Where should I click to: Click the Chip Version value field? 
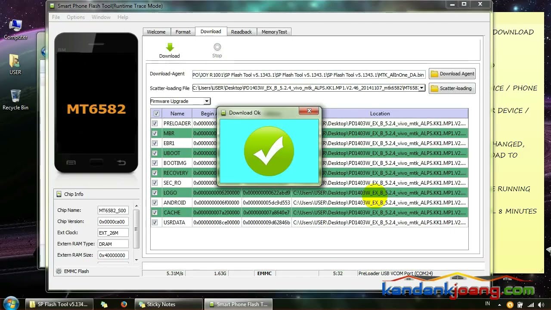click(113, 222)
